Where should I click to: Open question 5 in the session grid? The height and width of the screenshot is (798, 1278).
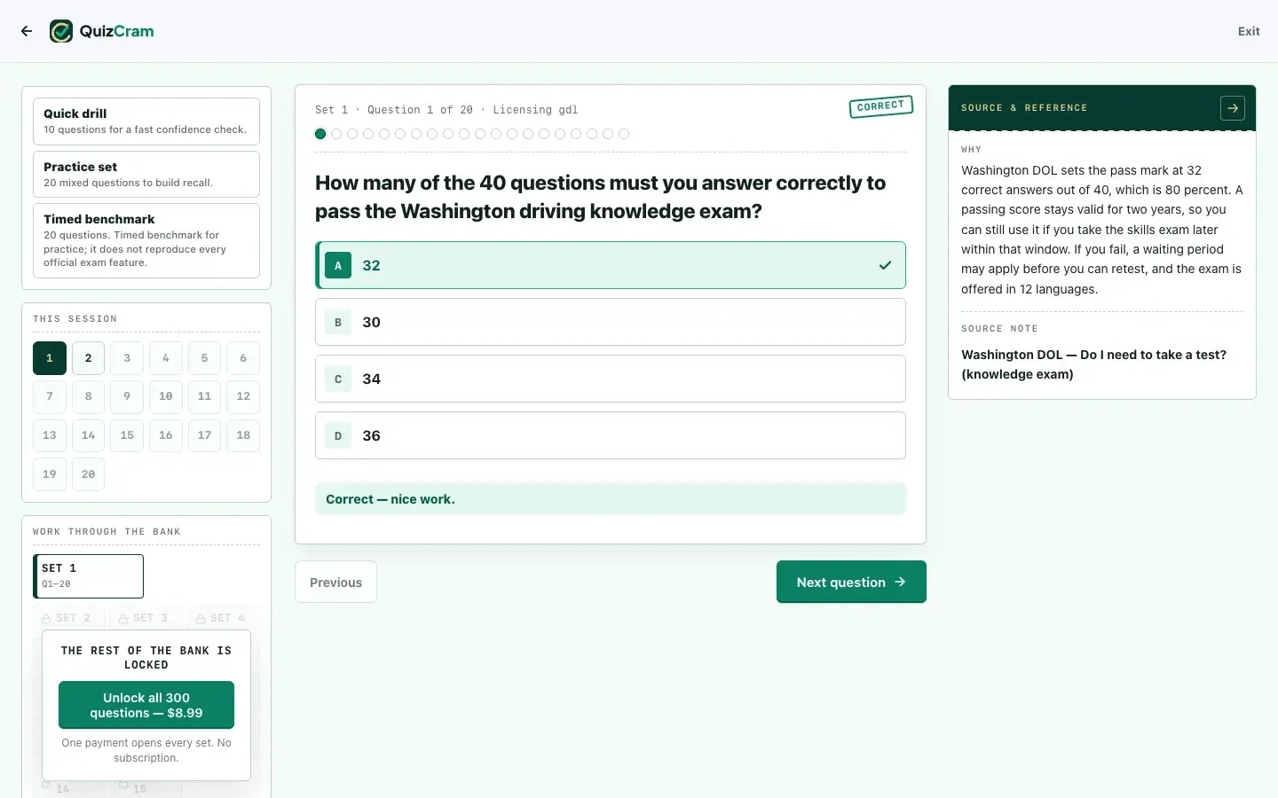pyautogui.click(x=204, y=358)
